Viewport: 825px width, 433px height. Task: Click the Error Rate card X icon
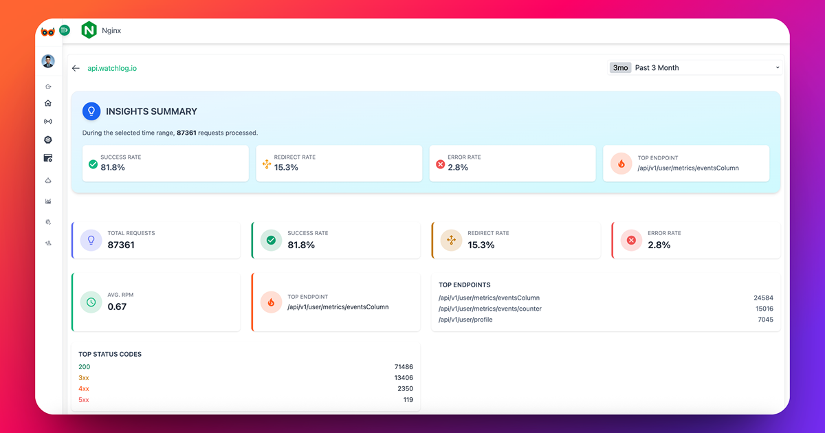coord(631,240)
